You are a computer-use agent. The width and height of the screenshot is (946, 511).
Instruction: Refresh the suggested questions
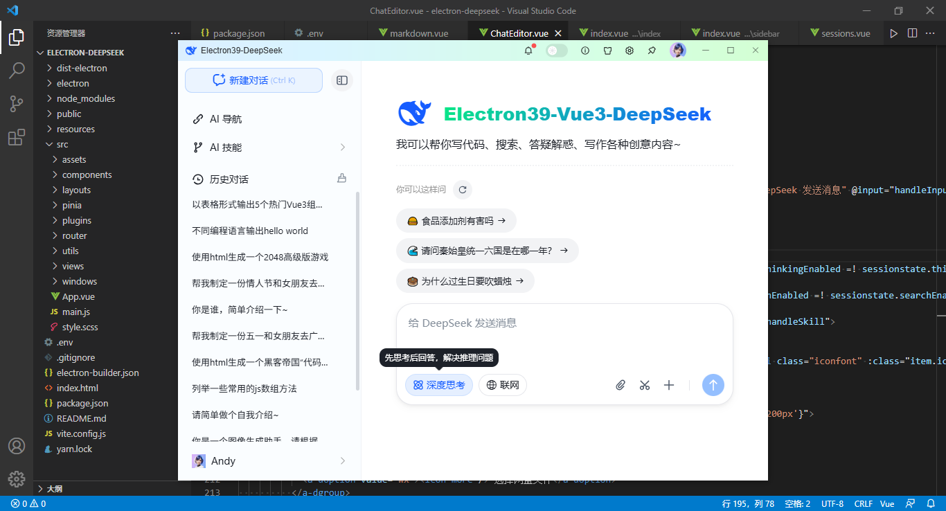pos(463,189)
